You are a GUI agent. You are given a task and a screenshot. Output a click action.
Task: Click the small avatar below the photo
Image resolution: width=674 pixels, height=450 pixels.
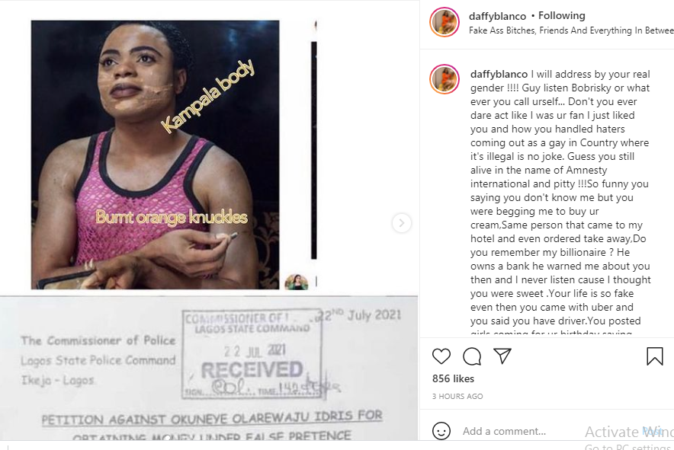tap(296, 282)
